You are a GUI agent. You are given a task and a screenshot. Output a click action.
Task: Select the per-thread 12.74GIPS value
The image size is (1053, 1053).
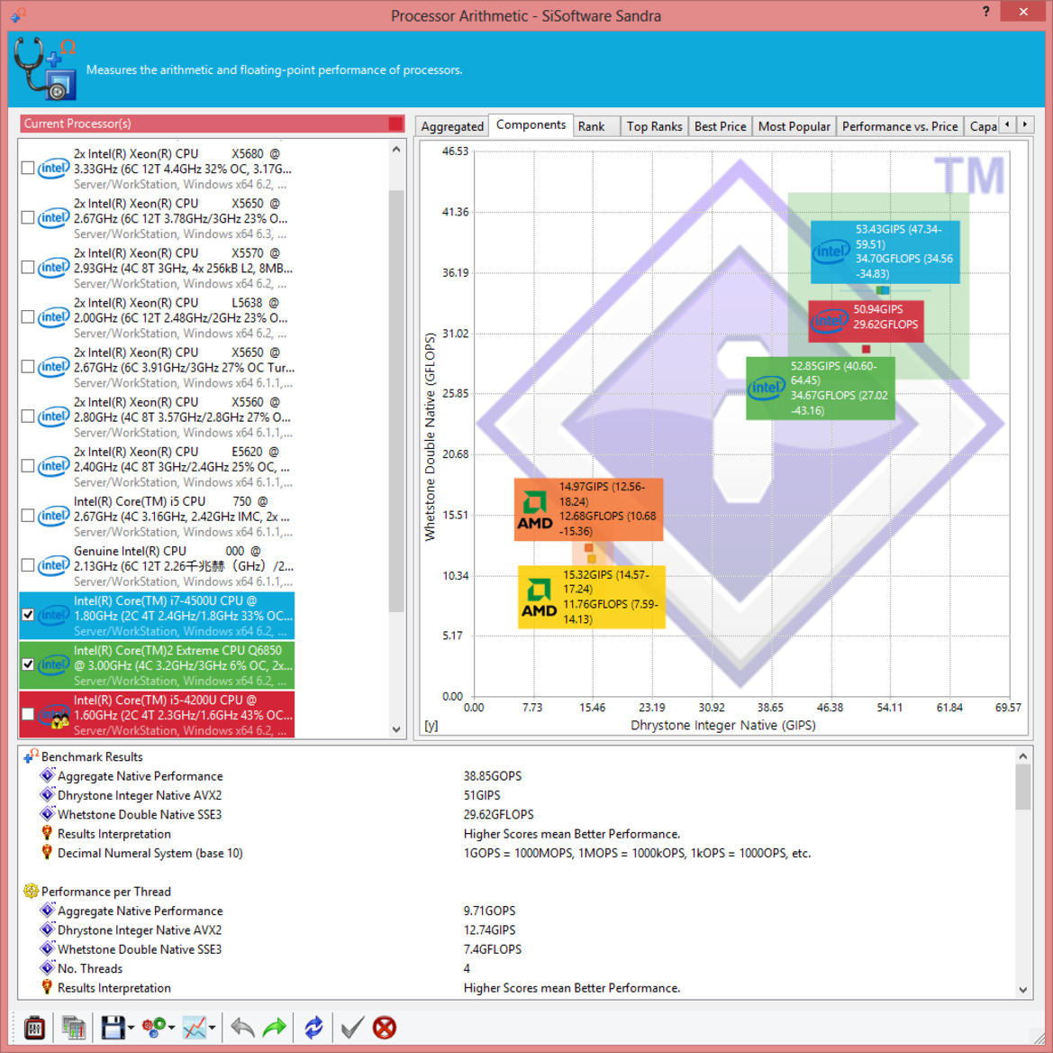[489, 930]
